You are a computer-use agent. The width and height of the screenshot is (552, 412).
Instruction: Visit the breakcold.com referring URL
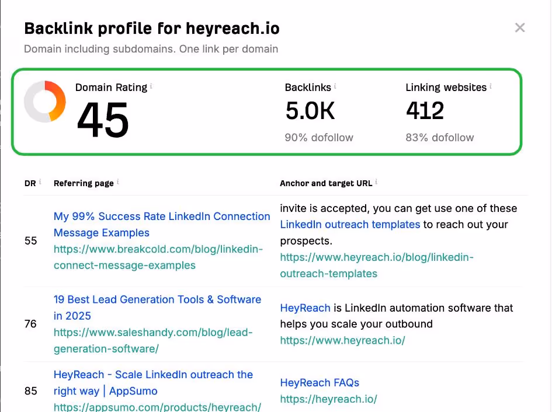(158, 257)
